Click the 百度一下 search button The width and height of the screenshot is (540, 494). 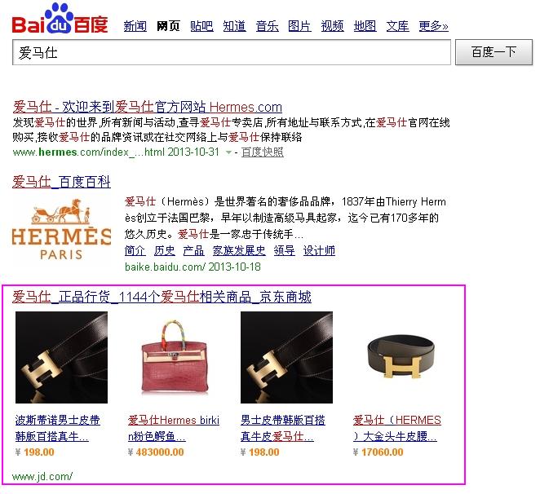tap(494, 52)
